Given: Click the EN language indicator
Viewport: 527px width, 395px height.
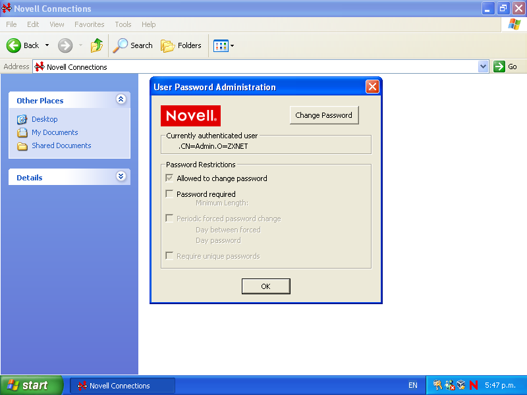Looking at the screenshot, I should tap(413, 385).
